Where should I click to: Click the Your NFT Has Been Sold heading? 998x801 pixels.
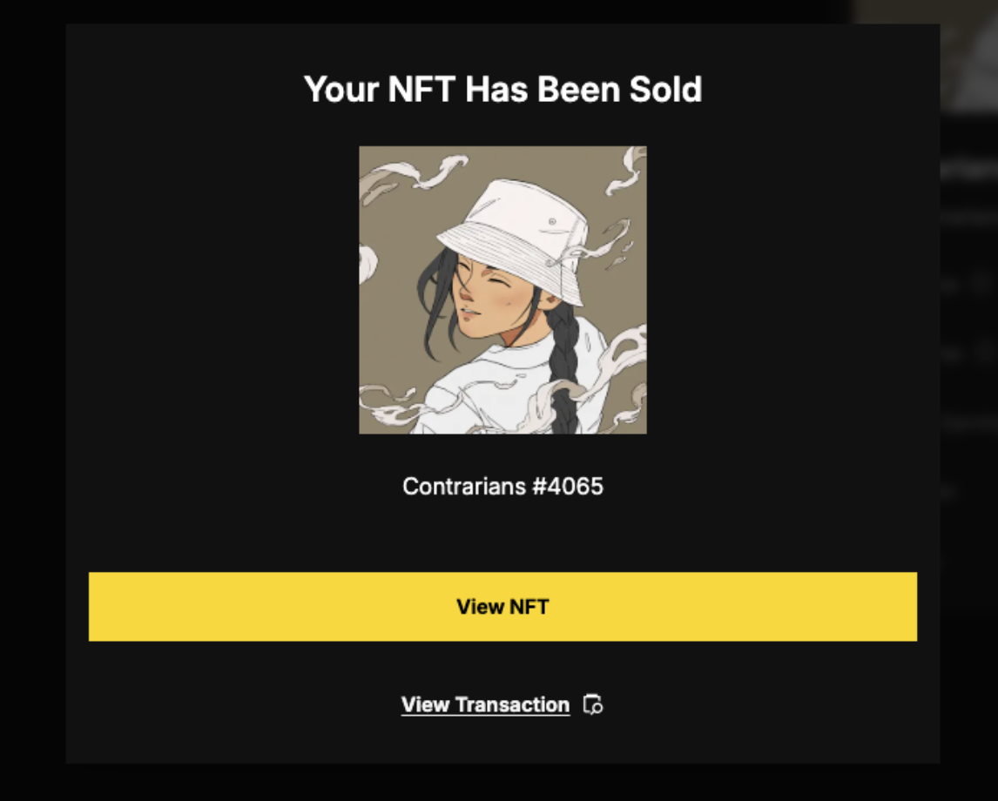[x=502, y=90]
